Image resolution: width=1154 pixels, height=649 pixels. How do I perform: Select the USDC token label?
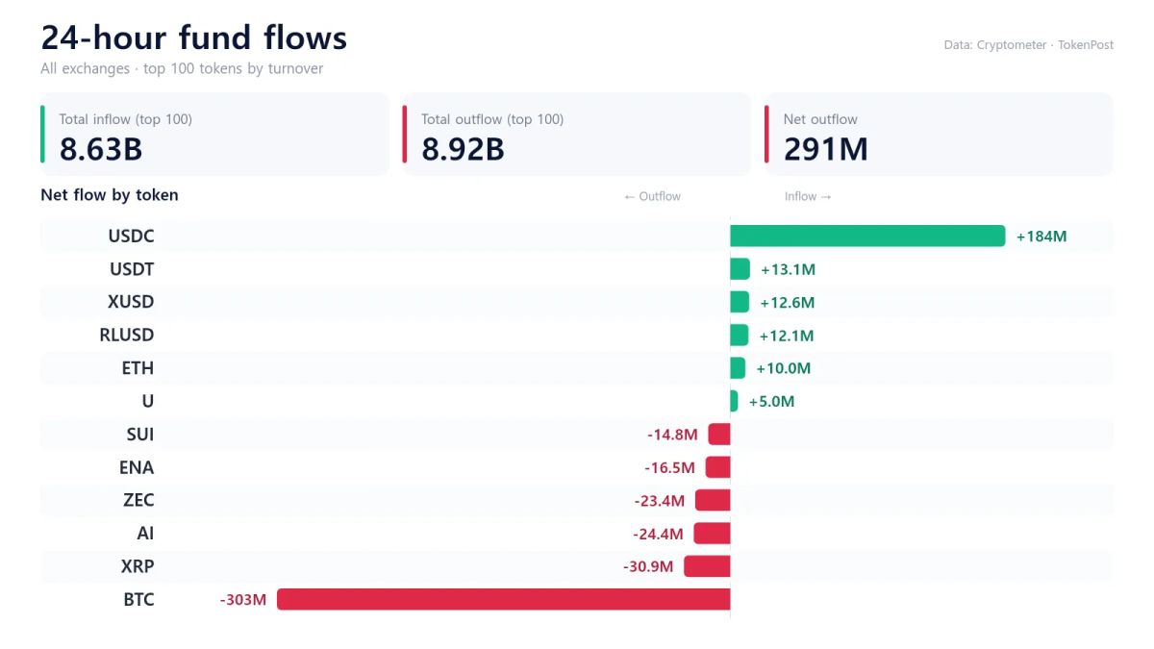click(131, 237)
